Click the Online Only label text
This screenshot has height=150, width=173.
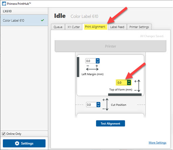(14, 134)
